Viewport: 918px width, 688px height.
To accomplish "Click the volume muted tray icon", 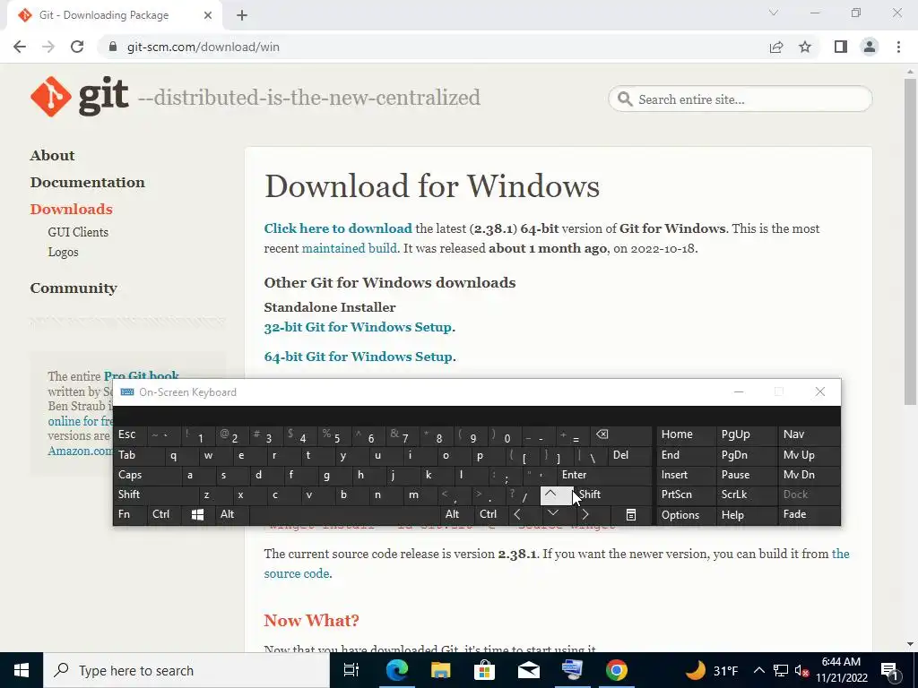I will (801, 670).
